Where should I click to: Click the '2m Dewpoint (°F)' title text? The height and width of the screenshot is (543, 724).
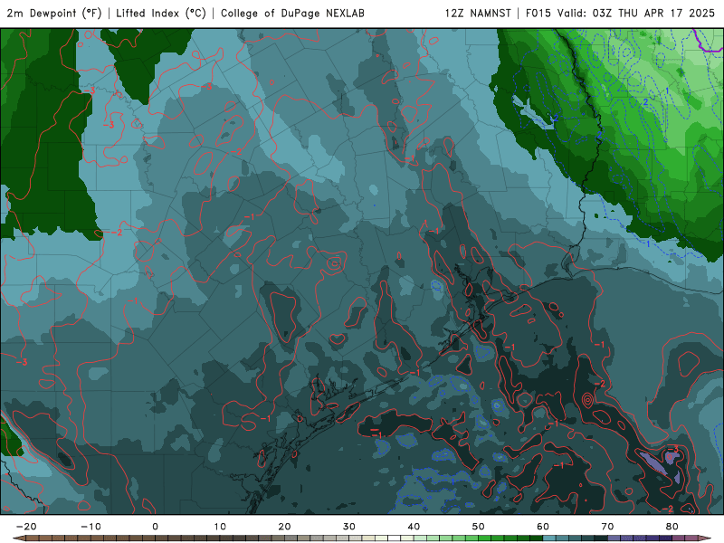point(53,14)
